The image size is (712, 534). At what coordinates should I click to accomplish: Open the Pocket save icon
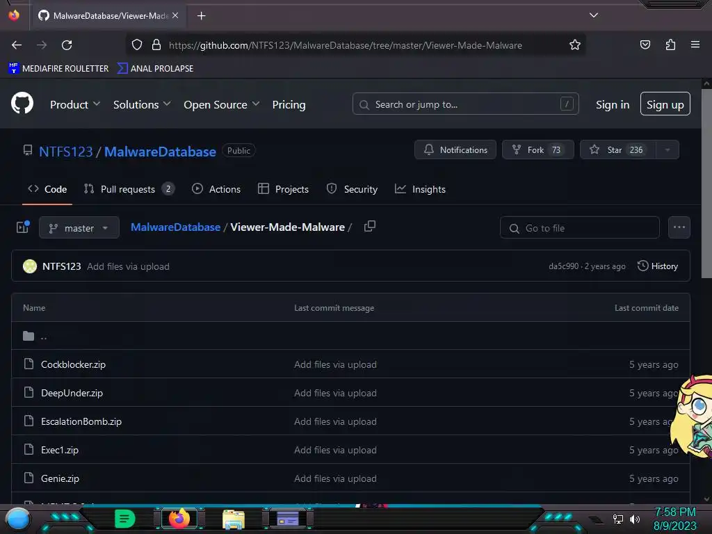coord(645,44)
